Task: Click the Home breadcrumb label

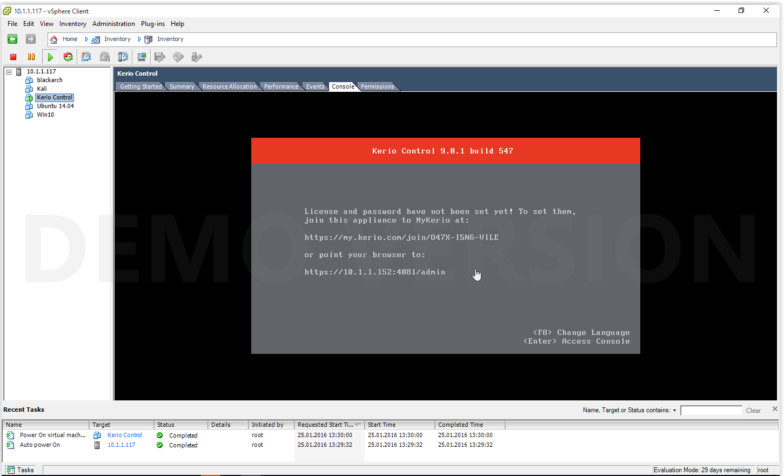Action: (x=70, y=39)
